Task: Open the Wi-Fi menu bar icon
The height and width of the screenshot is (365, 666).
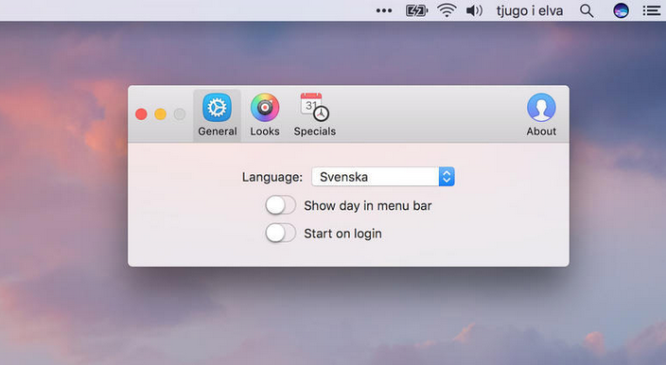Action: click(x=447, y=10)
